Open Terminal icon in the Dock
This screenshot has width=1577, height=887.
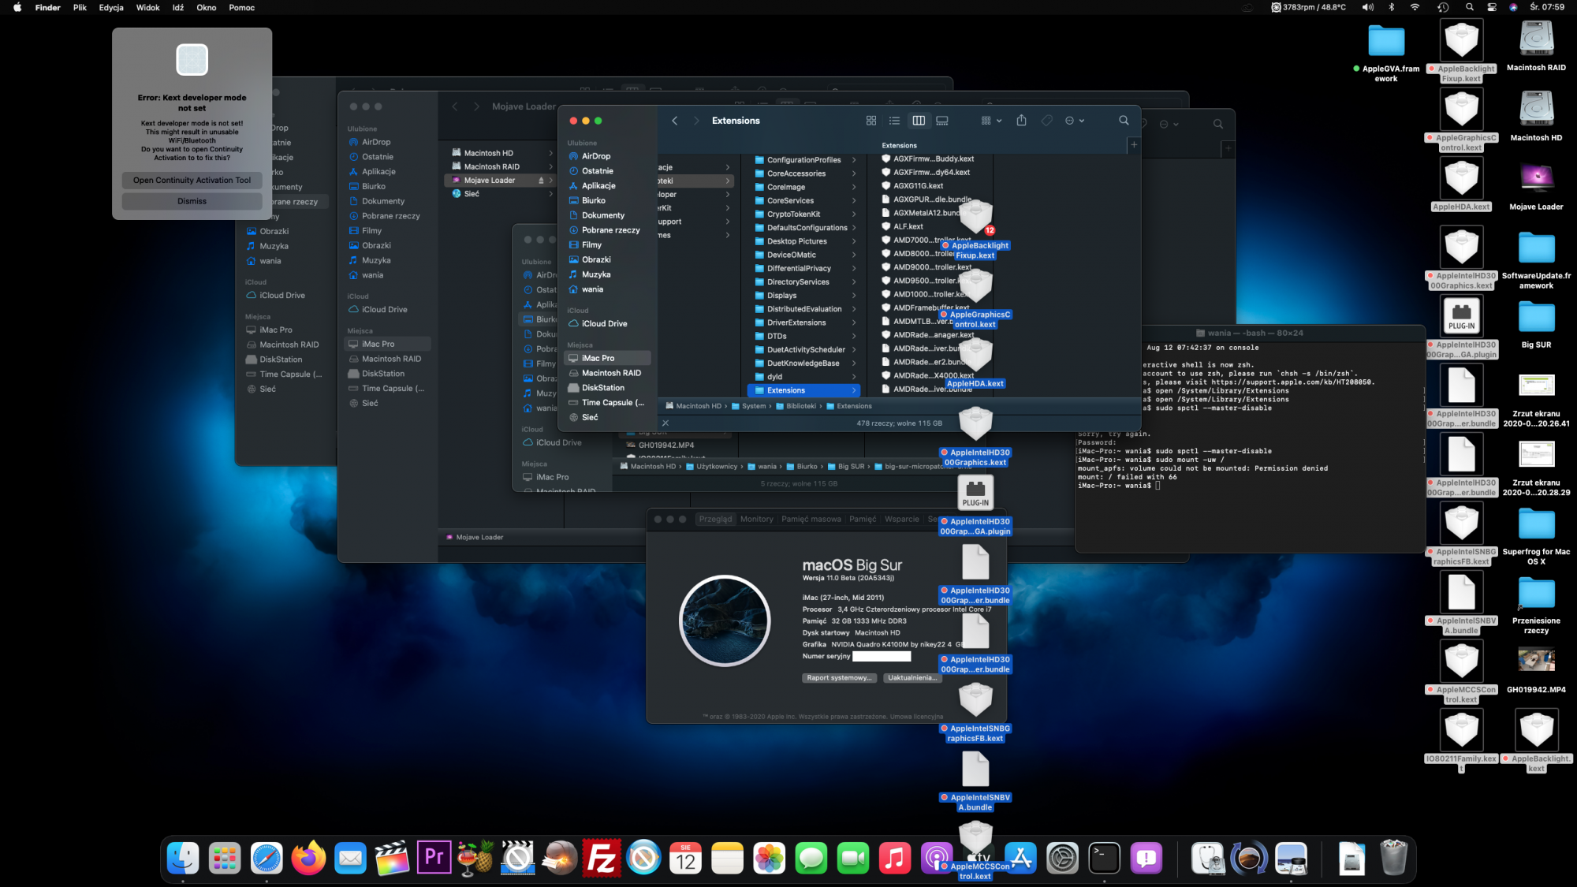pos(1104,858)
